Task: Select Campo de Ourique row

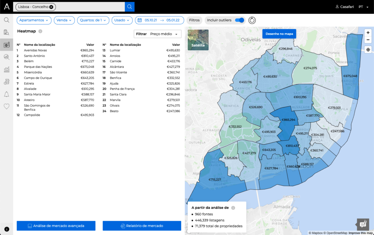Action: click(56, 78)
